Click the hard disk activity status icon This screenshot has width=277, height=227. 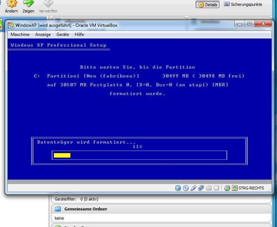point(178,188)
